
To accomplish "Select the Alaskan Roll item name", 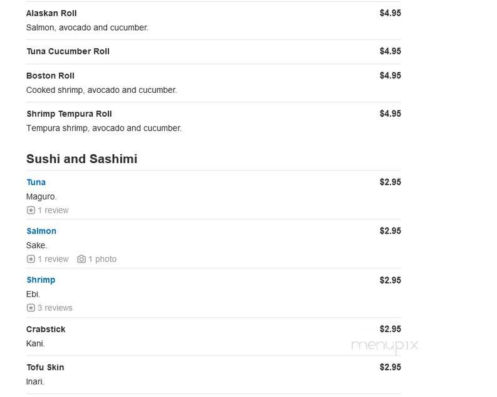I will pos(51,13).
